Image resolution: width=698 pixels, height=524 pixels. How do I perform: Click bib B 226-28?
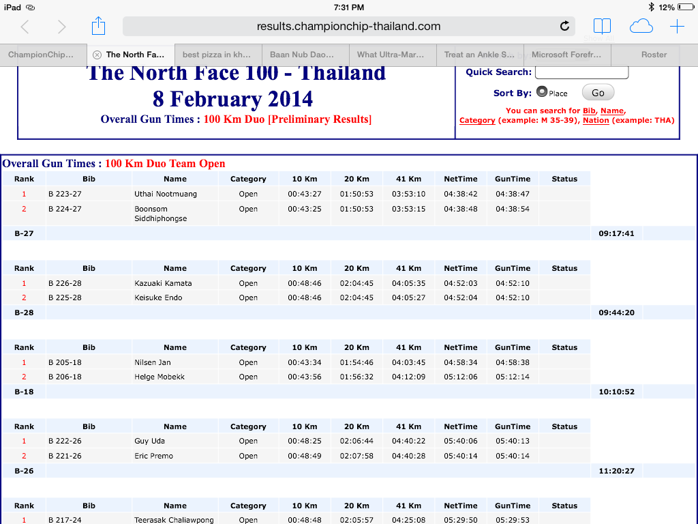[65, 283]
